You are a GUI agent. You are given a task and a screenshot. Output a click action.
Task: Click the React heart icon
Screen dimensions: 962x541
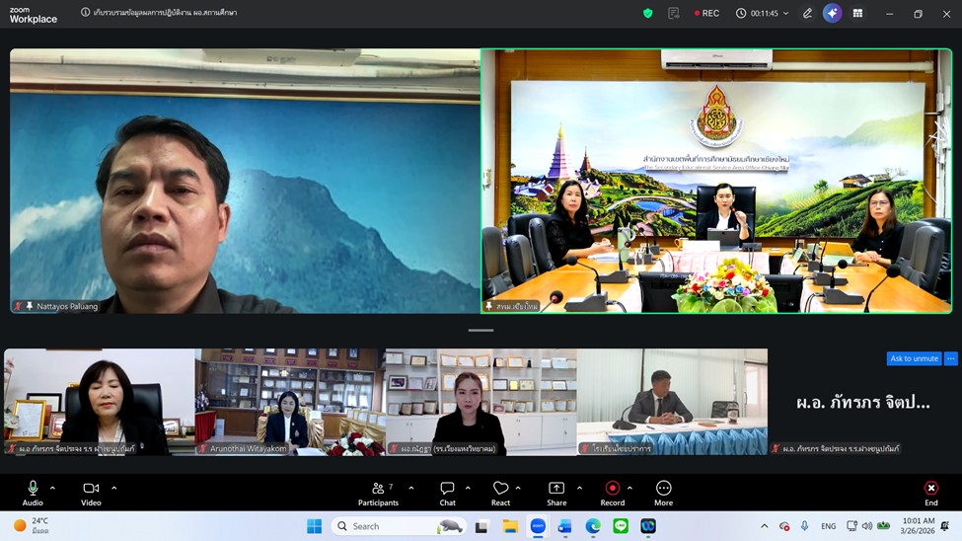click(500, 493)
